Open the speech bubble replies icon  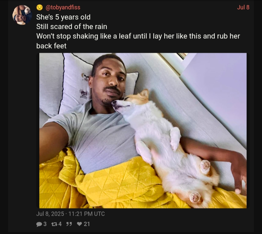[x=39, y=224]
